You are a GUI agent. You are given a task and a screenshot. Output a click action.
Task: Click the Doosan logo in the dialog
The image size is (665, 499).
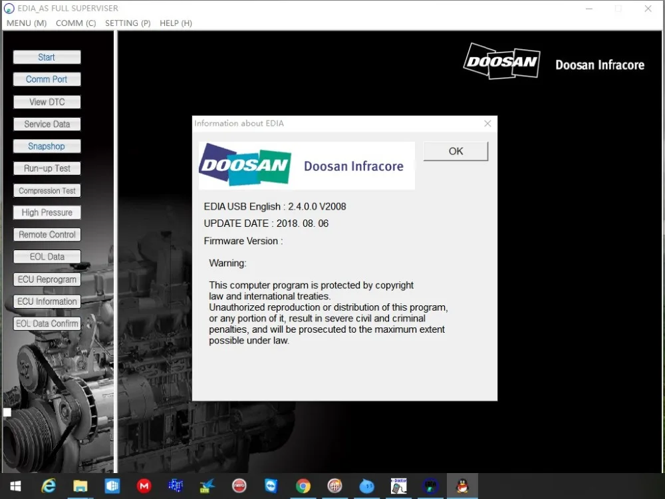coord(245,164)
